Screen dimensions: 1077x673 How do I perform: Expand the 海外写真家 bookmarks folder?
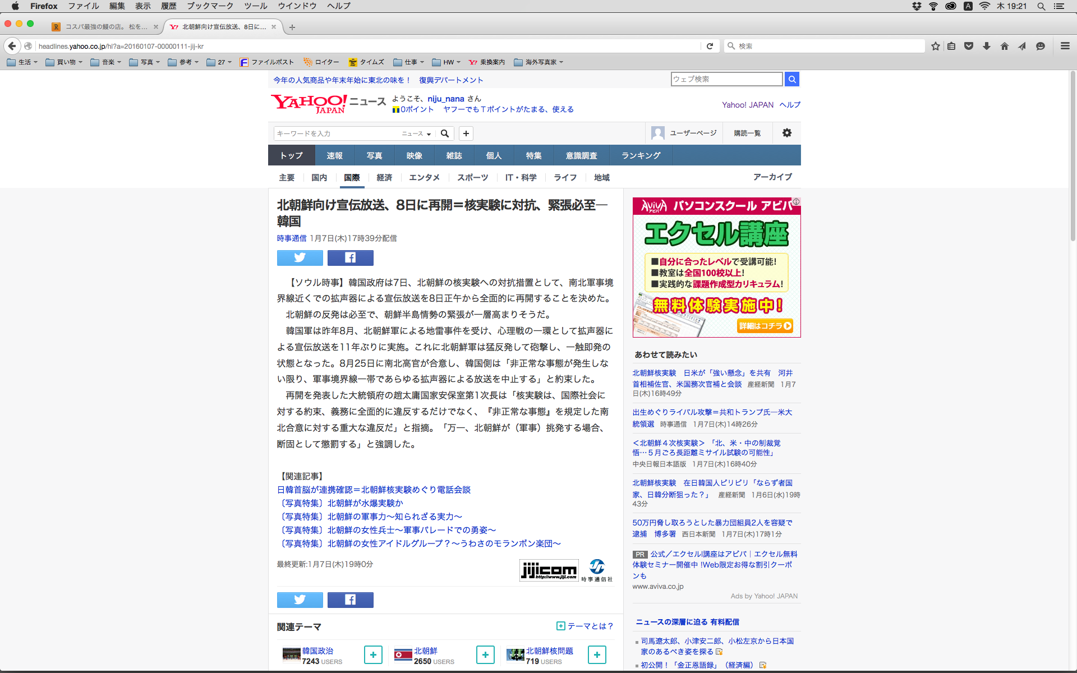538,62
